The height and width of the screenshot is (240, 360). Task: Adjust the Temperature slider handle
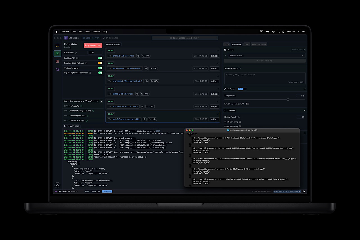point(288,100)
